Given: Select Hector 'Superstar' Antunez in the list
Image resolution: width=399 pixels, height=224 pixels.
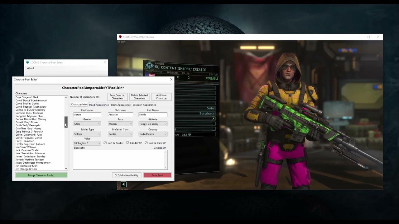Looking at the screenshot, I should pos(30,144).
